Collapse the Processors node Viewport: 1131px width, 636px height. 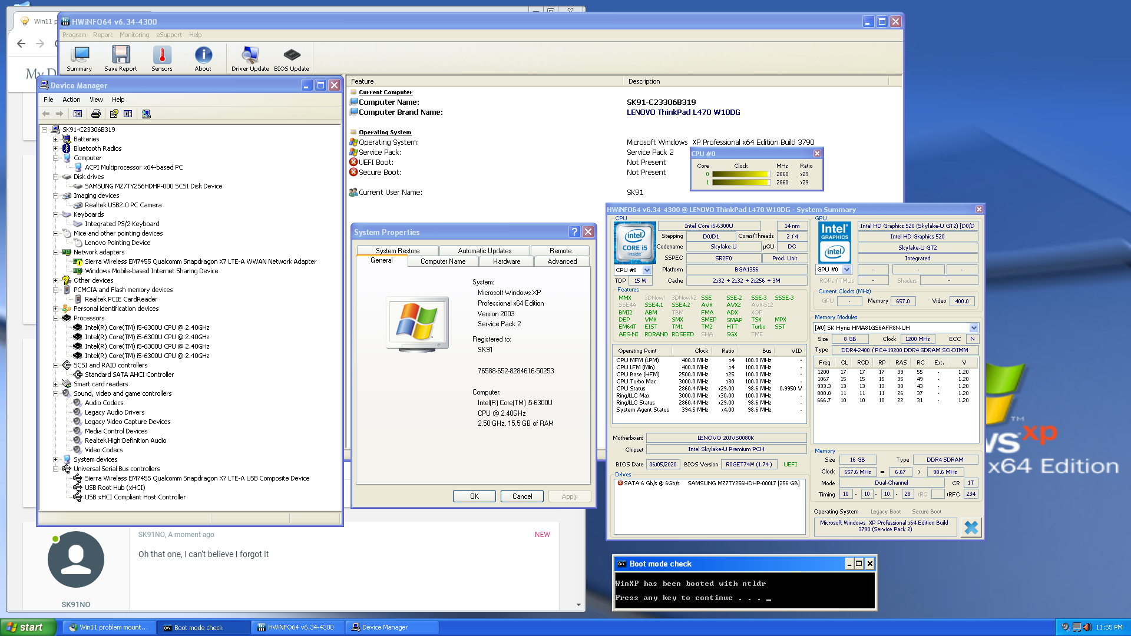coord(55,318)
